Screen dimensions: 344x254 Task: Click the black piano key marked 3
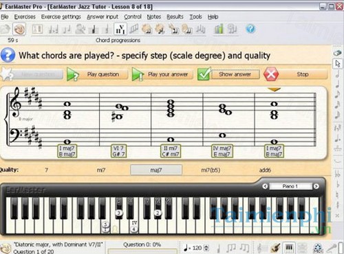pos(119,208)
